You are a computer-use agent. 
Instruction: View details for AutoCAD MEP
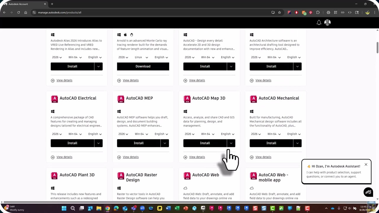[x=131, y=157]
